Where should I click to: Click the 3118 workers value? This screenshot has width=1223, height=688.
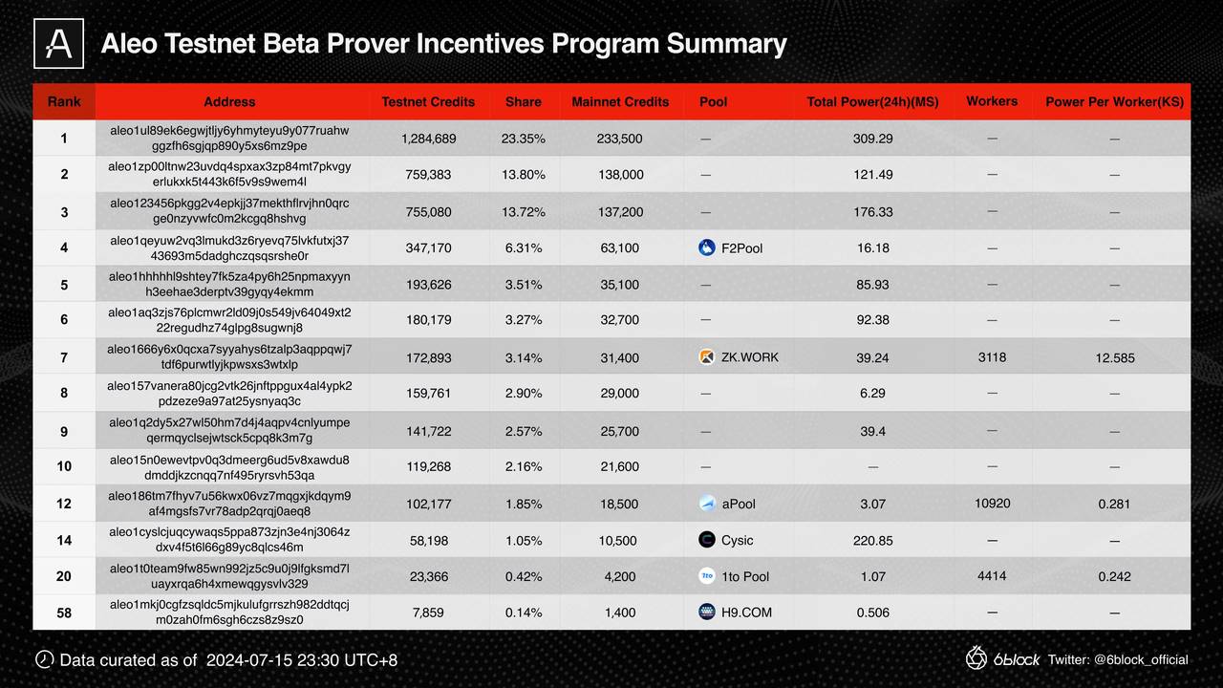coord(992,357)
